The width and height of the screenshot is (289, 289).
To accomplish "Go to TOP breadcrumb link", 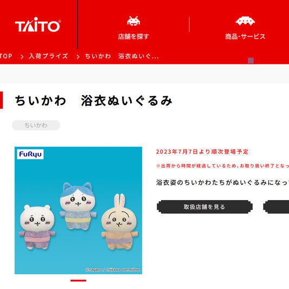I will 6,56.
